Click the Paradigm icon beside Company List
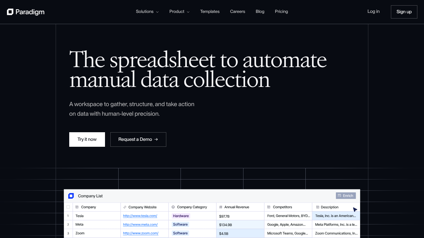 pos(71,196)
